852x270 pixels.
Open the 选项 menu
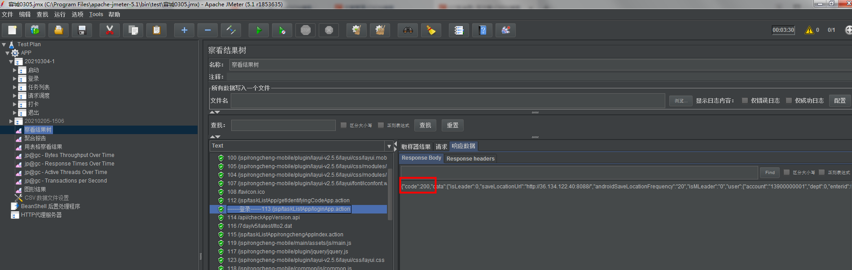78,14
